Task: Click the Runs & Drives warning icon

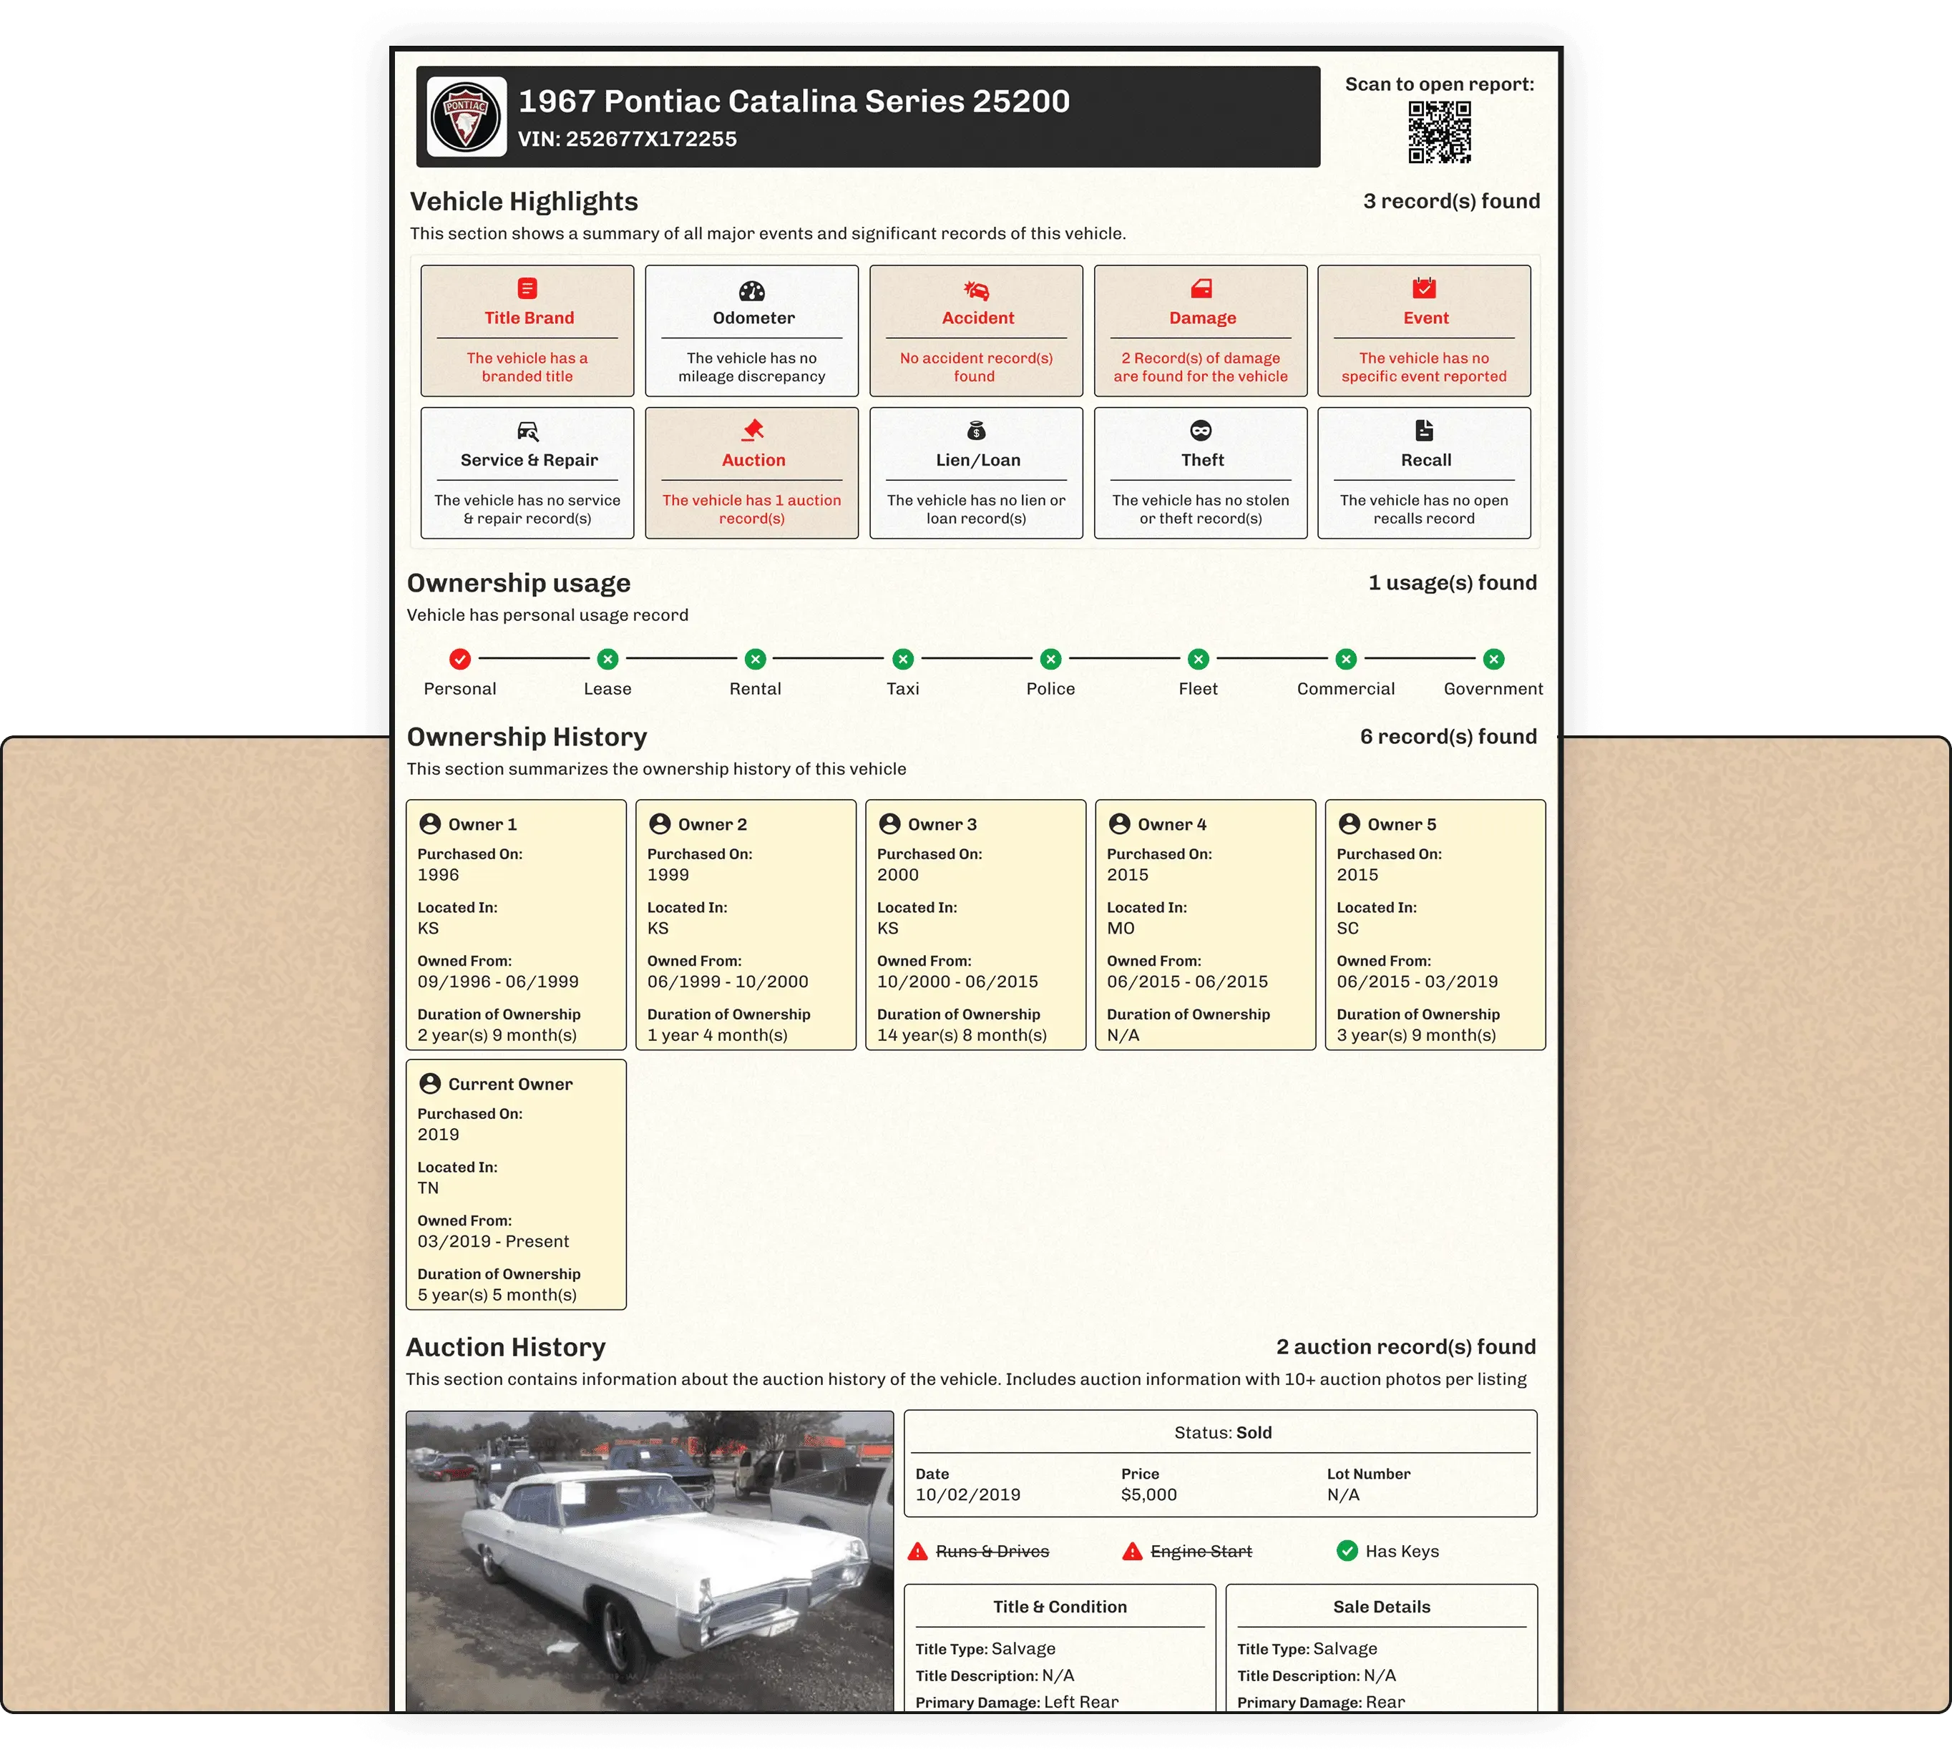Action: coord(917,1552)
